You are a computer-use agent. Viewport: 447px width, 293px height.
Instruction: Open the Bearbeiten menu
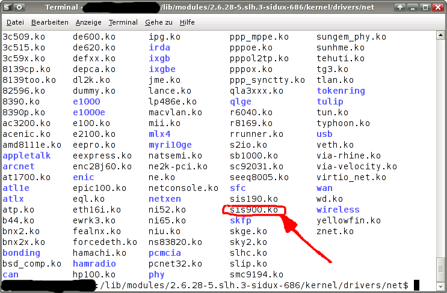coord(49,22)
